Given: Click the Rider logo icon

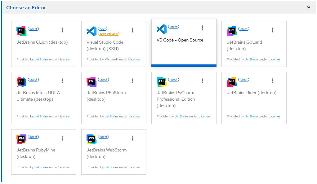Looking at the screenshot, I should pyautogui.click(x=232, y=82).
